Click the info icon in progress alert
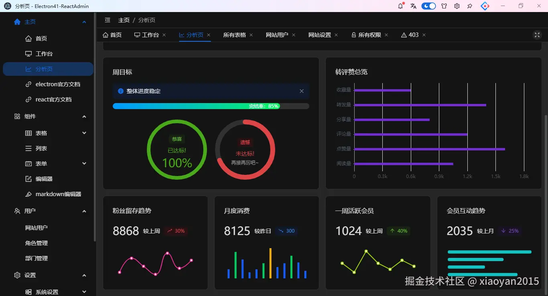Image resolution: width=548 pixels, height=296 pixels. coord(121,91)
